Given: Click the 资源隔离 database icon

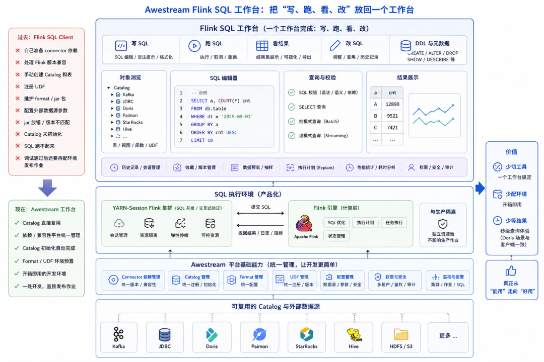Looking at the screenshot, I should [149, 223].
